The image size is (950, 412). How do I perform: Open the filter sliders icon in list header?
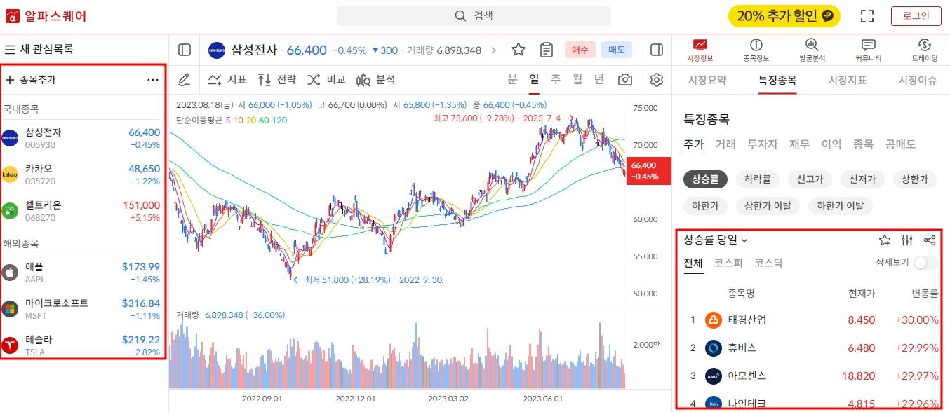(x=907, y=240)
